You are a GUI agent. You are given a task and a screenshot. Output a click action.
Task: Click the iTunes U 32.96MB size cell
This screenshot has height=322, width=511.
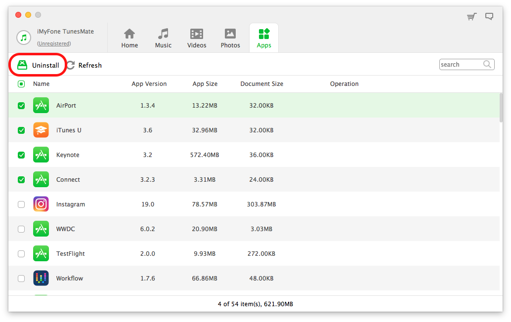[x=205, y=130]
